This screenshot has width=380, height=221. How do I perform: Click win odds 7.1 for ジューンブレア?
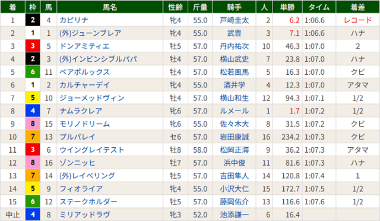click(294, 33)
